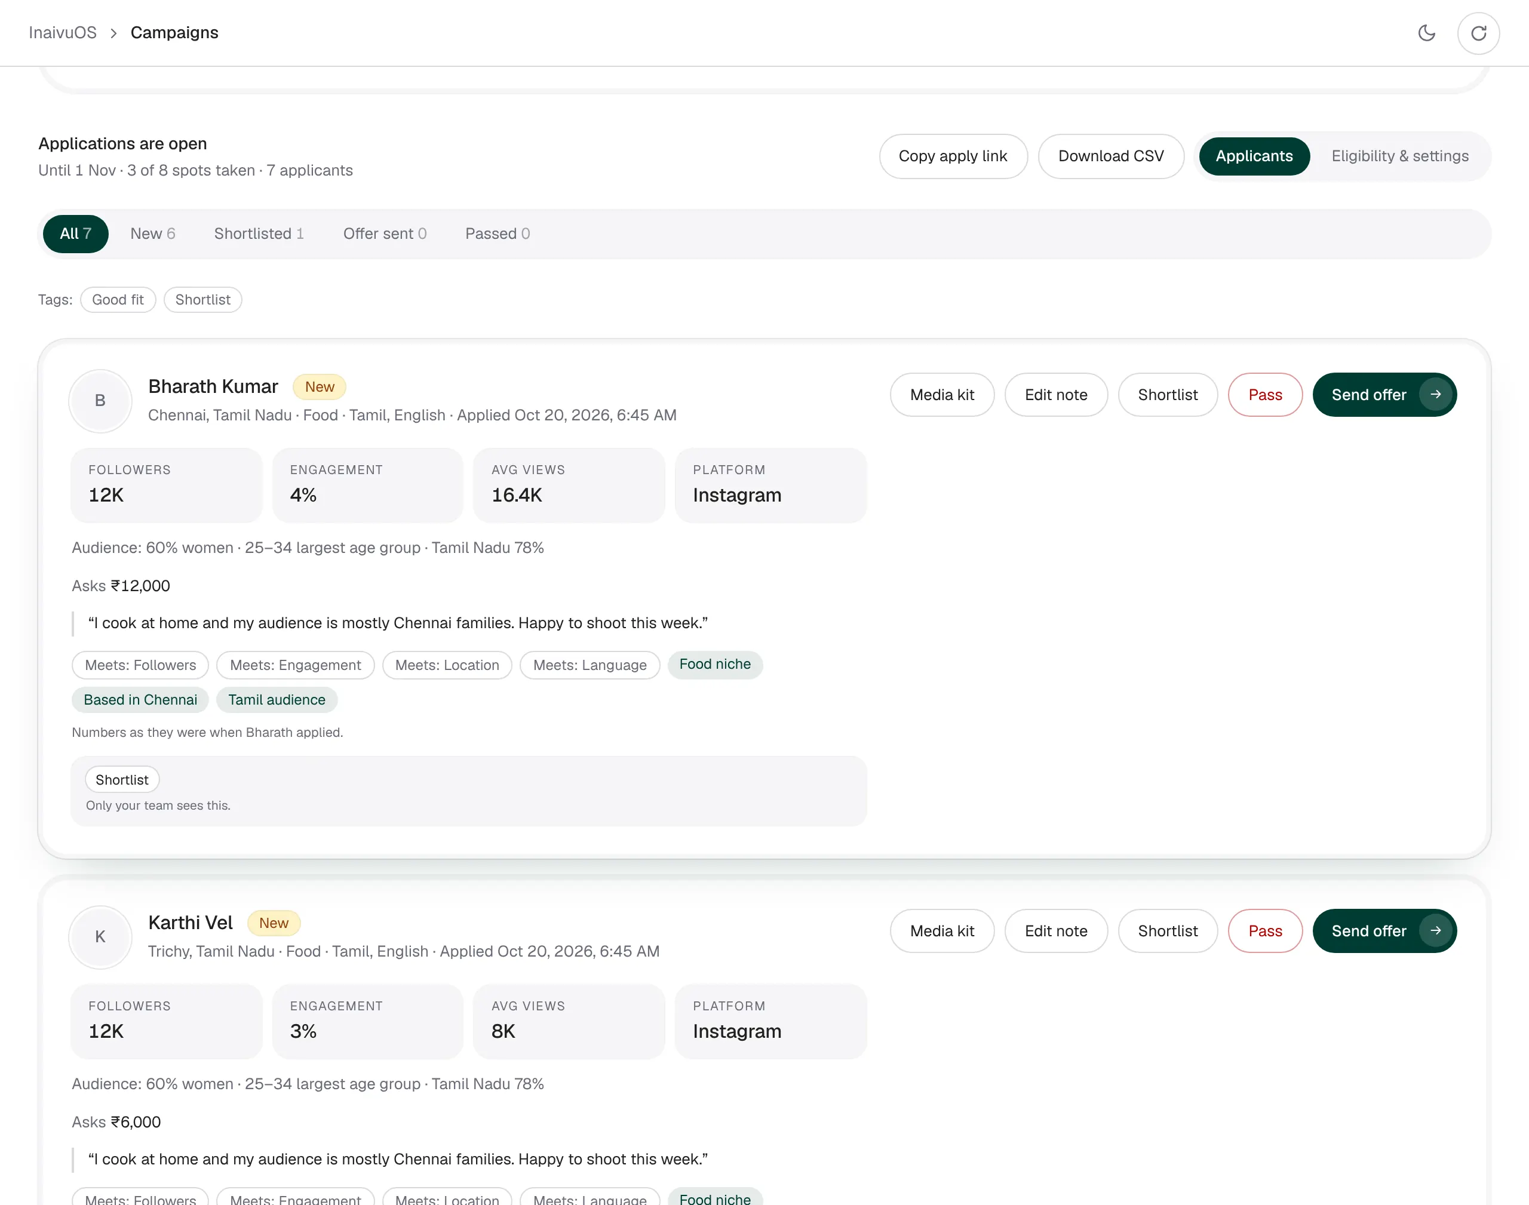Click New badge next to Bharath Kumar

click(320, 386)
